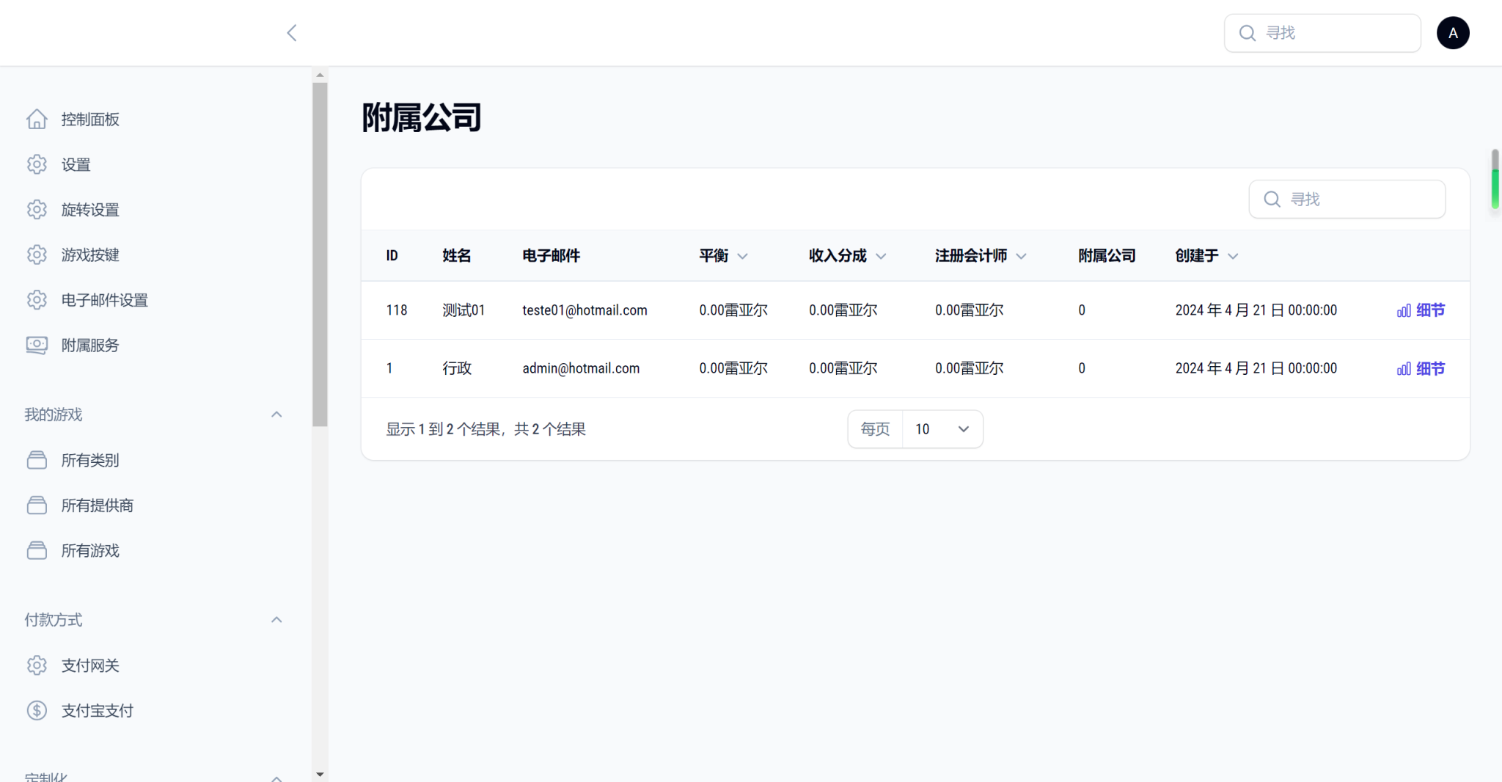Click the 支付宝支付 dollar icon

coord(37,711)
